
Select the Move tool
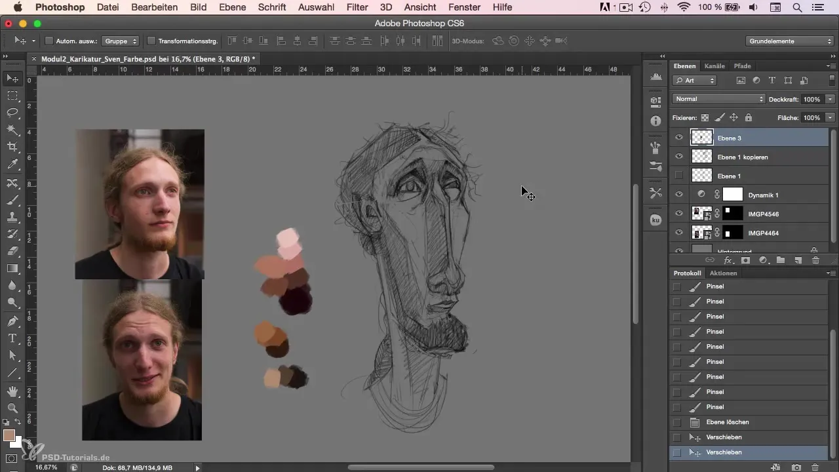click(12, 79)
